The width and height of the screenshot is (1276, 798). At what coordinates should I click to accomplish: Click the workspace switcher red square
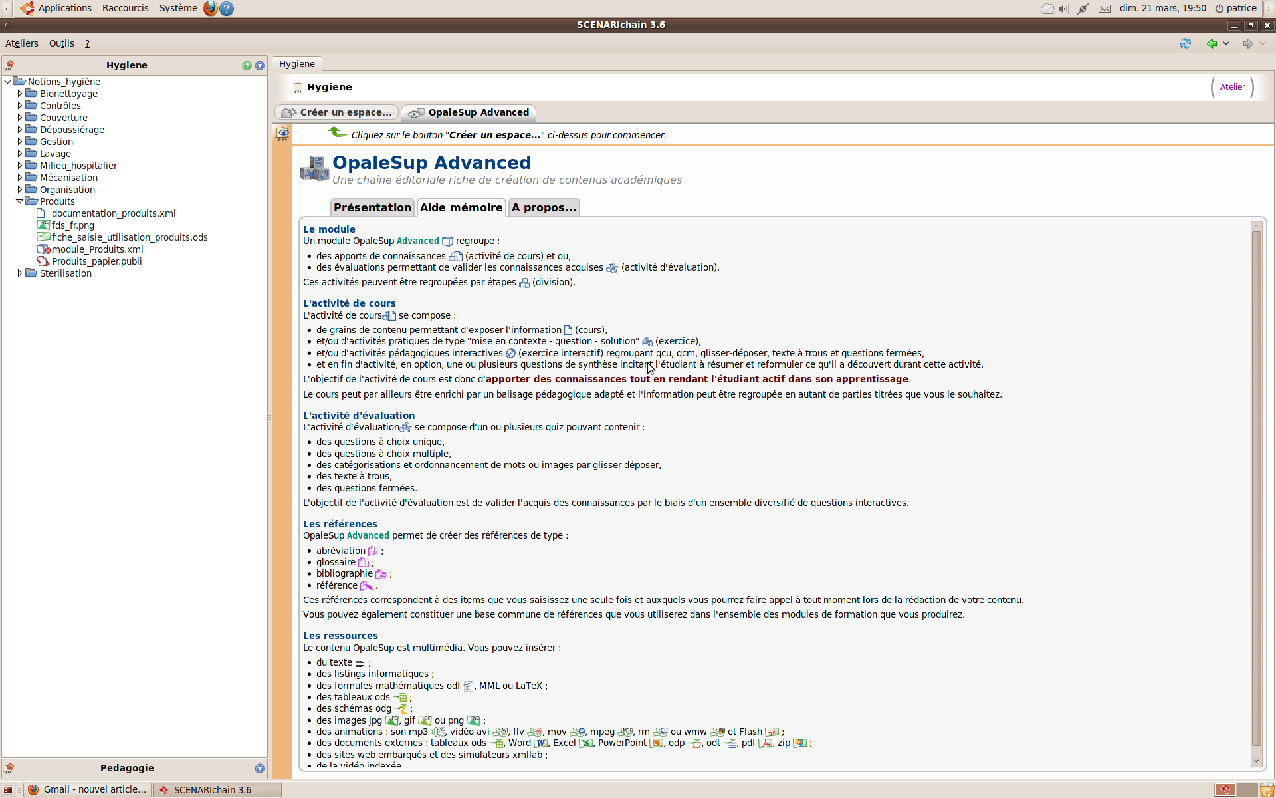(1225, 790)
